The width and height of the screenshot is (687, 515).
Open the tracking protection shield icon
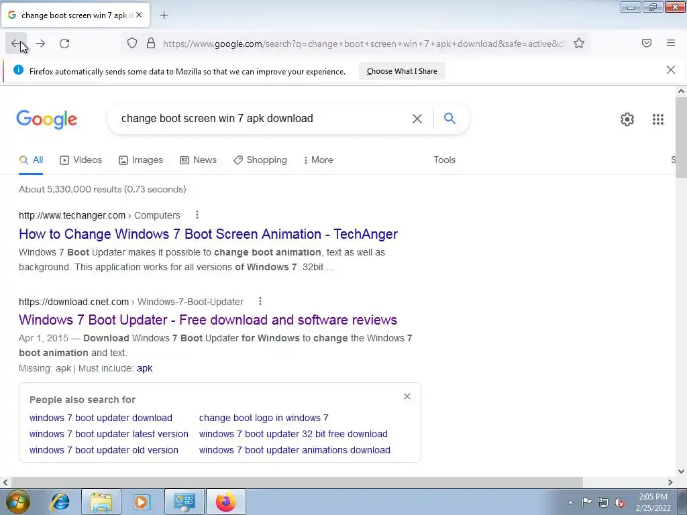point(132,44)
